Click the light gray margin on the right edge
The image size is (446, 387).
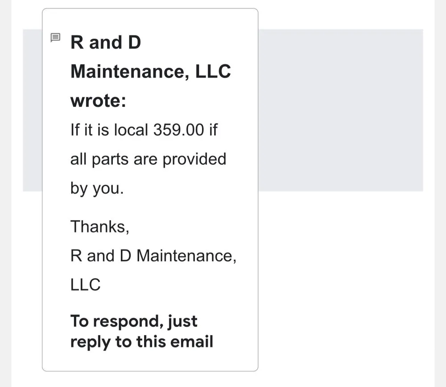[440, 193]
